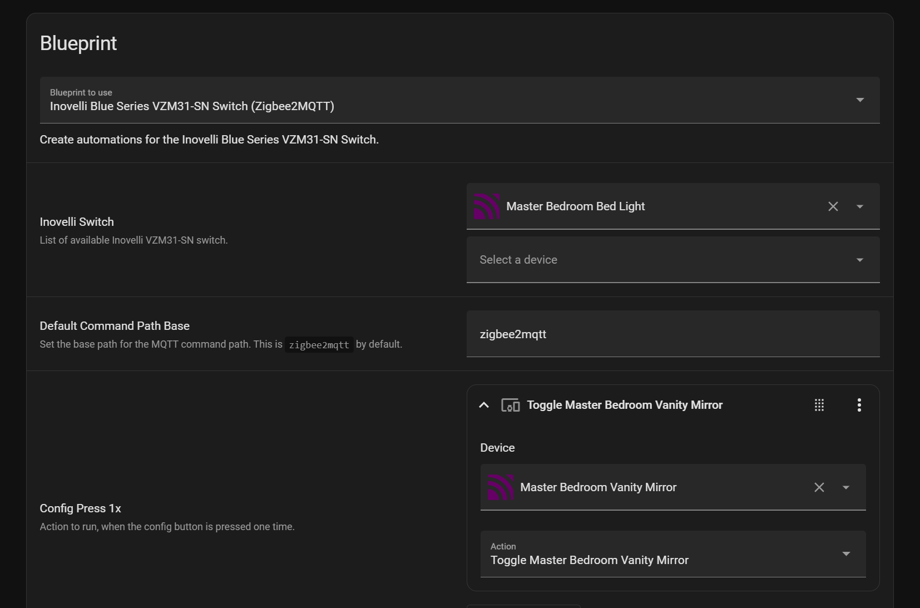This screenshot has height=608, width=920.
Task: Expand the Master Bedroom Bed Light device dropdown arrow
Action: (859, 206)
